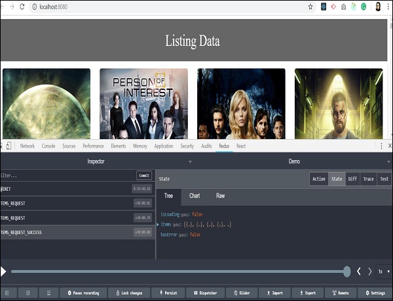Click the green dome show poster
393x301 pixels.
pyautogui.click(x=47, y=104)
